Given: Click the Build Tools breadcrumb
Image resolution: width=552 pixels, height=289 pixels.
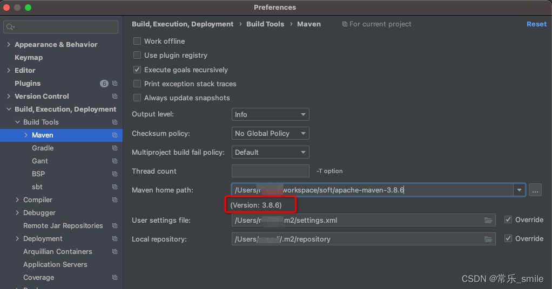Looking at the screenshot, I should 265,24.
